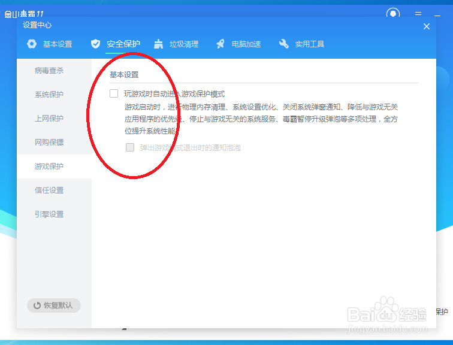
Task: Toggle 弹出游戏模式退出时的通知泡泡 checkbox
Action: 130,147
